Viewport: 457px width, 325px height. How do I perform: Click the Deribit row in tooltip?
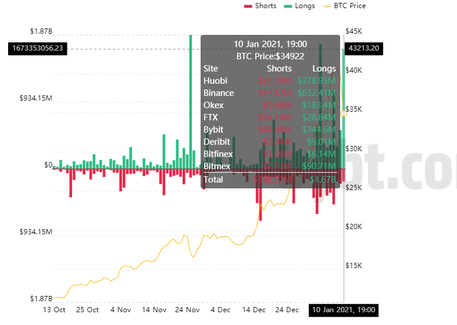(270, 142)
